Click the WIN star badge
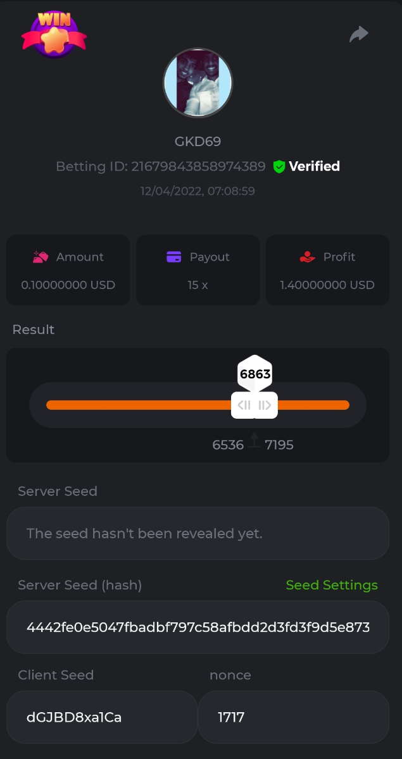Screen dimensions: 402x759 pyautogui.click(x=54, y=34)
